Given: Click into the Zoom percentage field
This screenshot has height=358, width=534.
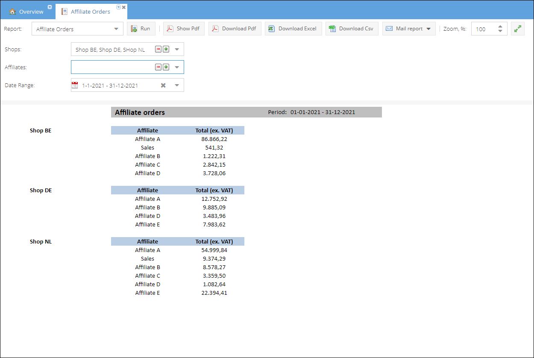Looking at the screenshot, I should pyautogui.click(x=484, y=29).
